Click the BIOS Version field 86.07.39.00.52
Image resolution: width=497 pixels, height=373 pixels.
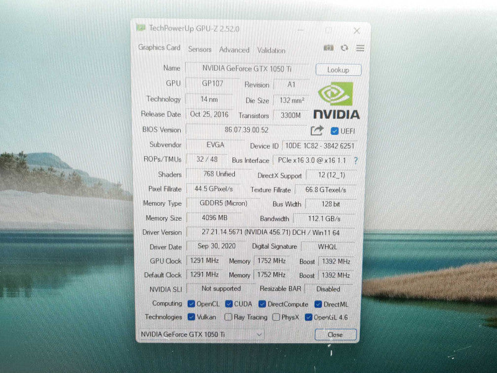[x=246, y=130]
